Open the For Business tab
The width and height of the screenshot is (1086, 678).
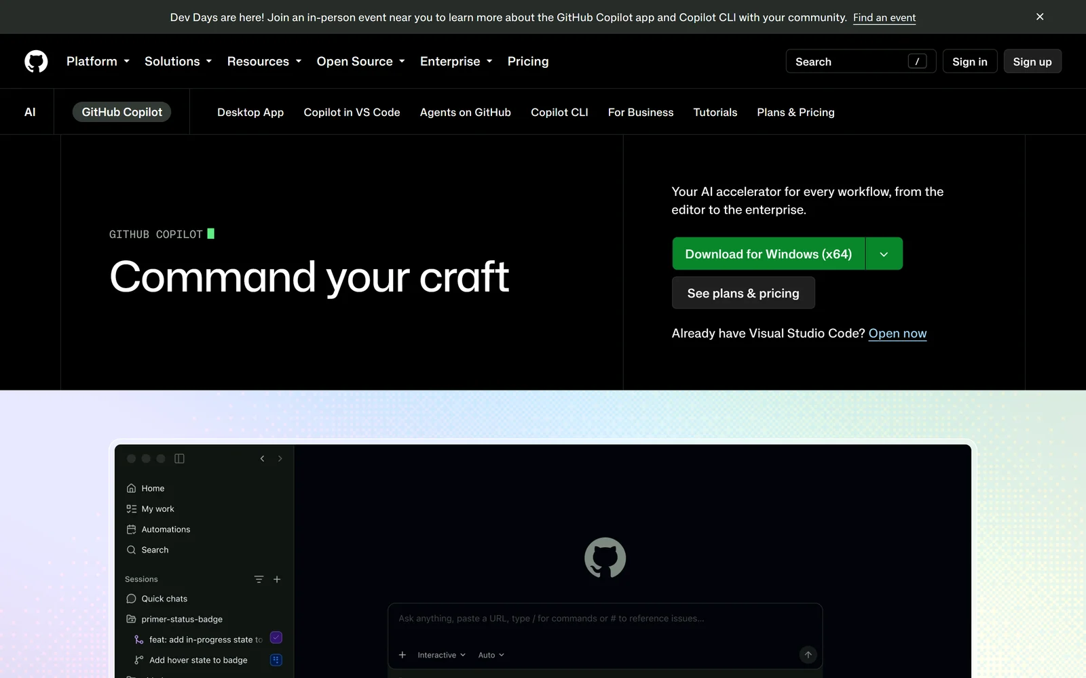(x=641, y=112)
